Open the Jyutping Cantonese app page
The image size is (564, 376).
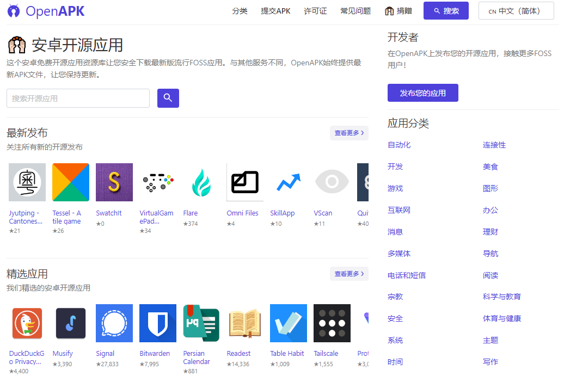(x=27, y=182)
